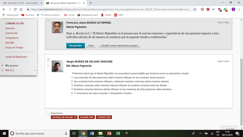
Task: Click the Windows search box
Action: coord(37,134)
